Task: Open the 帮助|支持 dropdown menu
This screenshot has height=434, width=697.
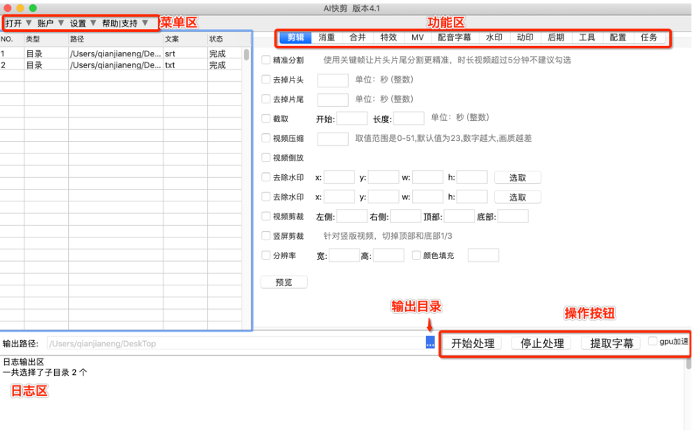Action: pos(125,23)
